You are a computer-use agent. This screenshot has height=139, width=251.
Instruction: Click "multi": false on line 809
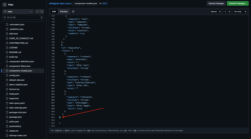[75, 109]
